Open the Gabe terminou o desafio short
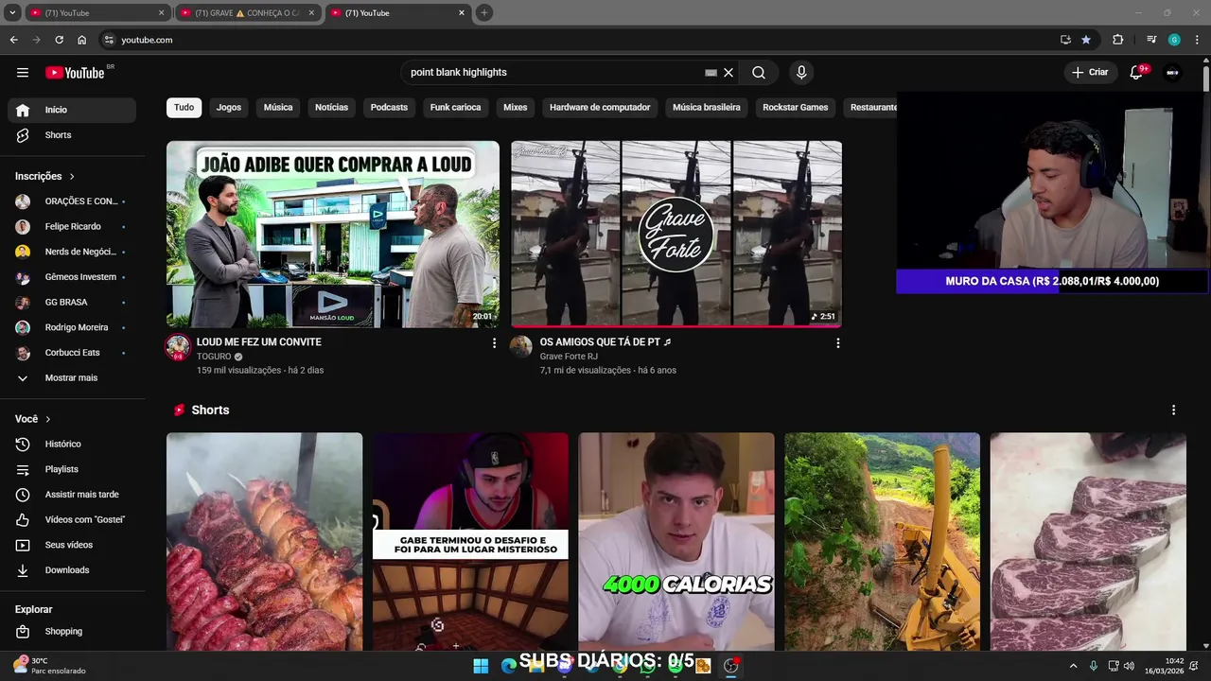Image resolution: width=1211 pixels, height=681 pixels. click(470, 541)
